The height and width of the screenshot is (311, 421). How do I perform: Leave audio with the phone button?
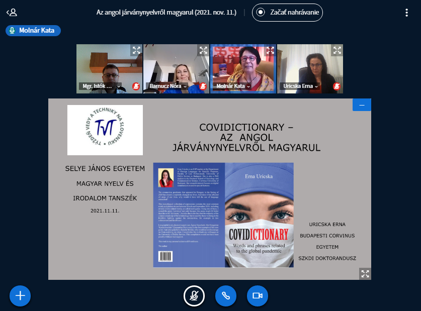pos(225,295)
